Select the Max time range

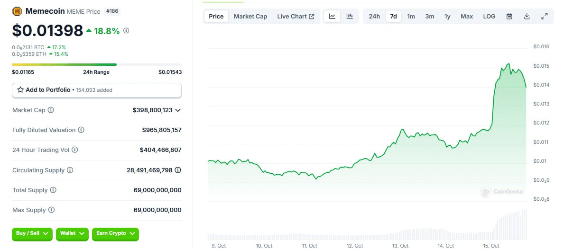click(467, 17)
